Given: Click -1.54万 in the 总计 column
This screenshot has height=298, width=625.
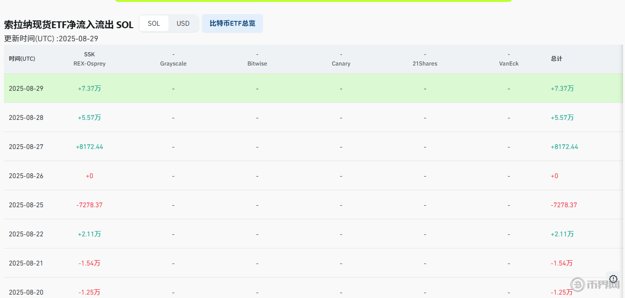Looking at the screenshot, I should coord(562,263).
